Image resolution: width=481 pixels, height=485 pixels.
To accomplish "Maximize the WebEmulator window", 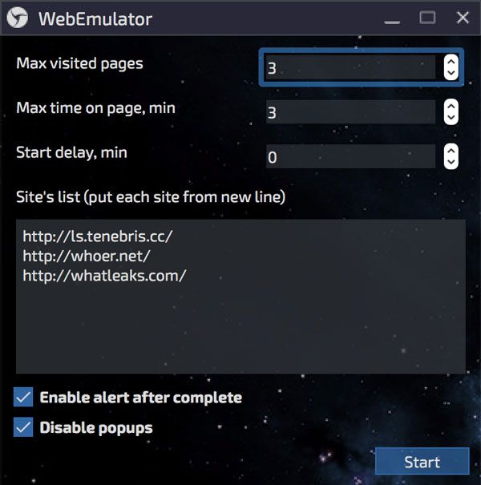I will tap(427, 18).
